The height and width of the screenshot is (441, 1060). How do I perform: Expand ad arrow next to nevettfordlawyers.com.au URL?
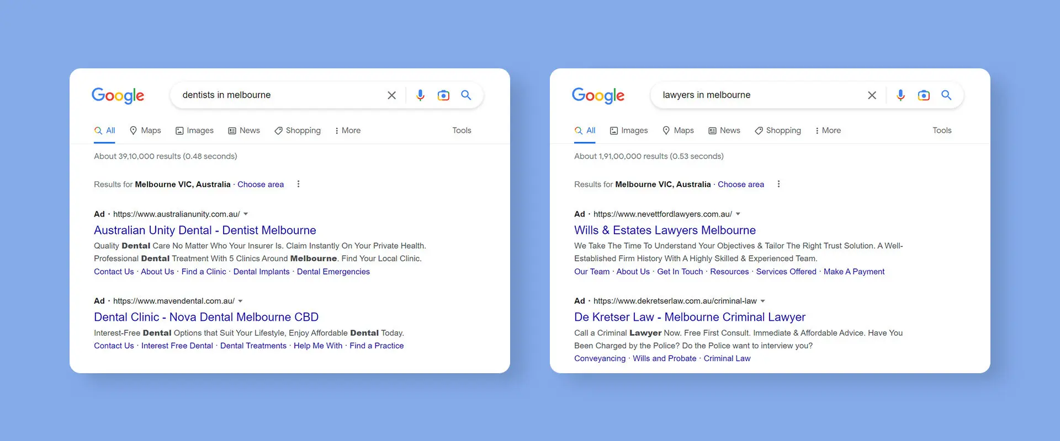tap(738, 214)
